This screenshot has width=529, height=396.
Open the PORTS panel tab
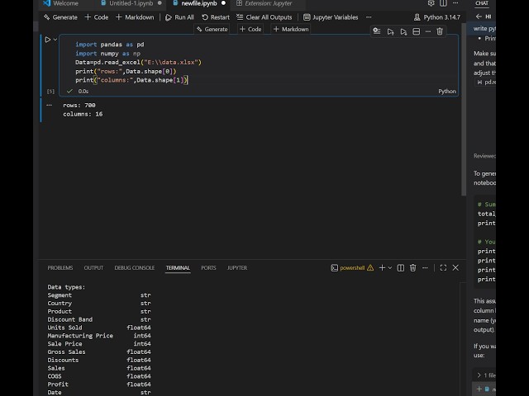click(208, 267)
